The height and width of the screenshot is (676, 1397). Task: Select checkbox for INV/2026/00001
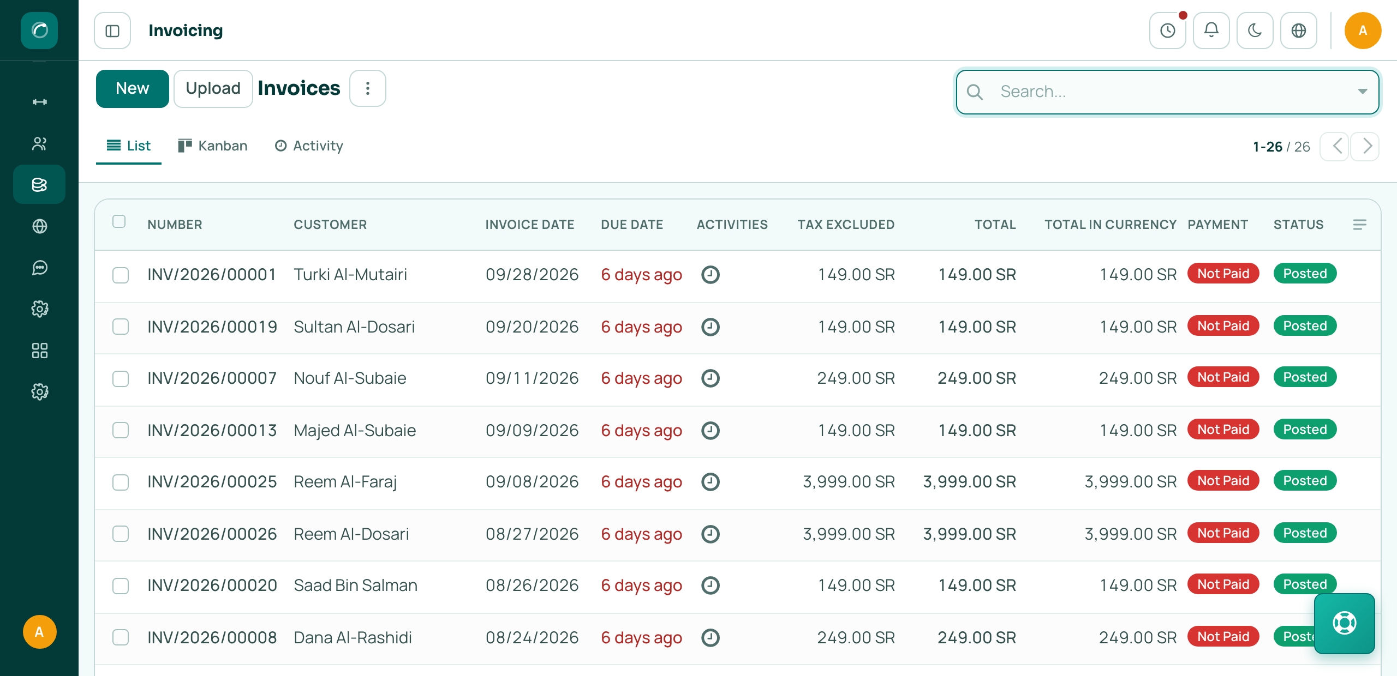tap(121, 275)
